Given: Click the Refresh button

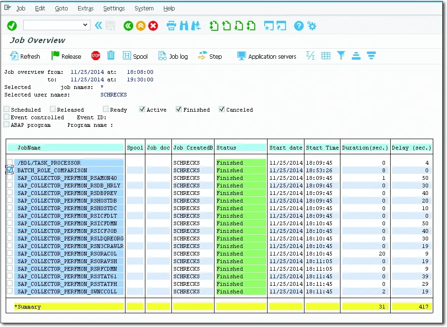Looking at the screenshot, I should [x=25, y=56].
